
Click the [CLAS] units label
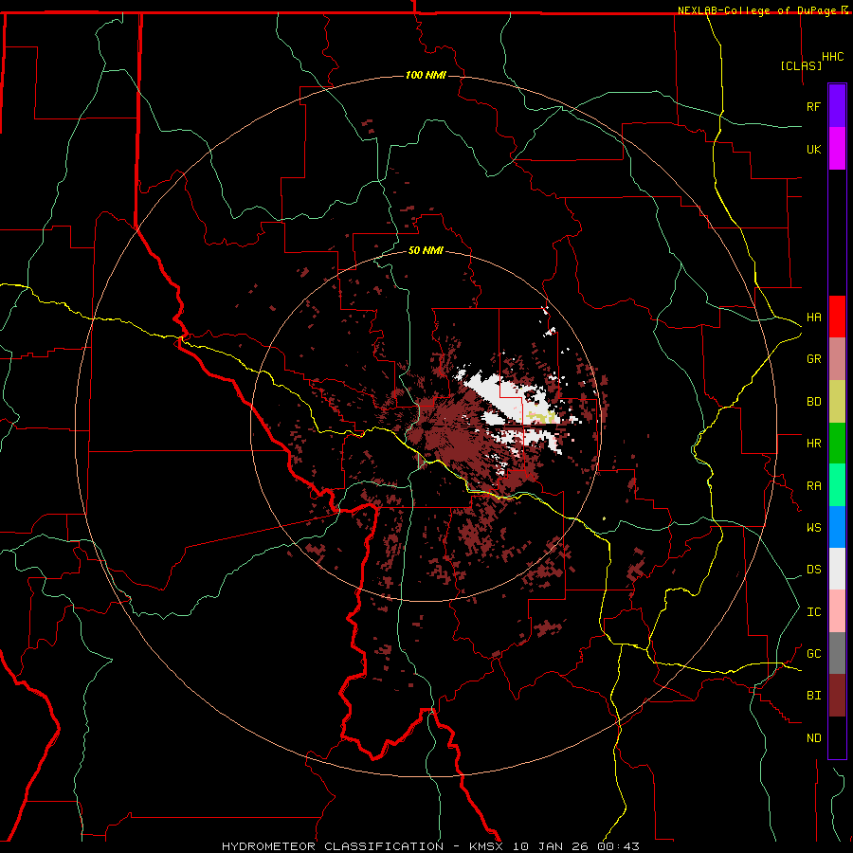pyautogui.click(x=801, y=65)
